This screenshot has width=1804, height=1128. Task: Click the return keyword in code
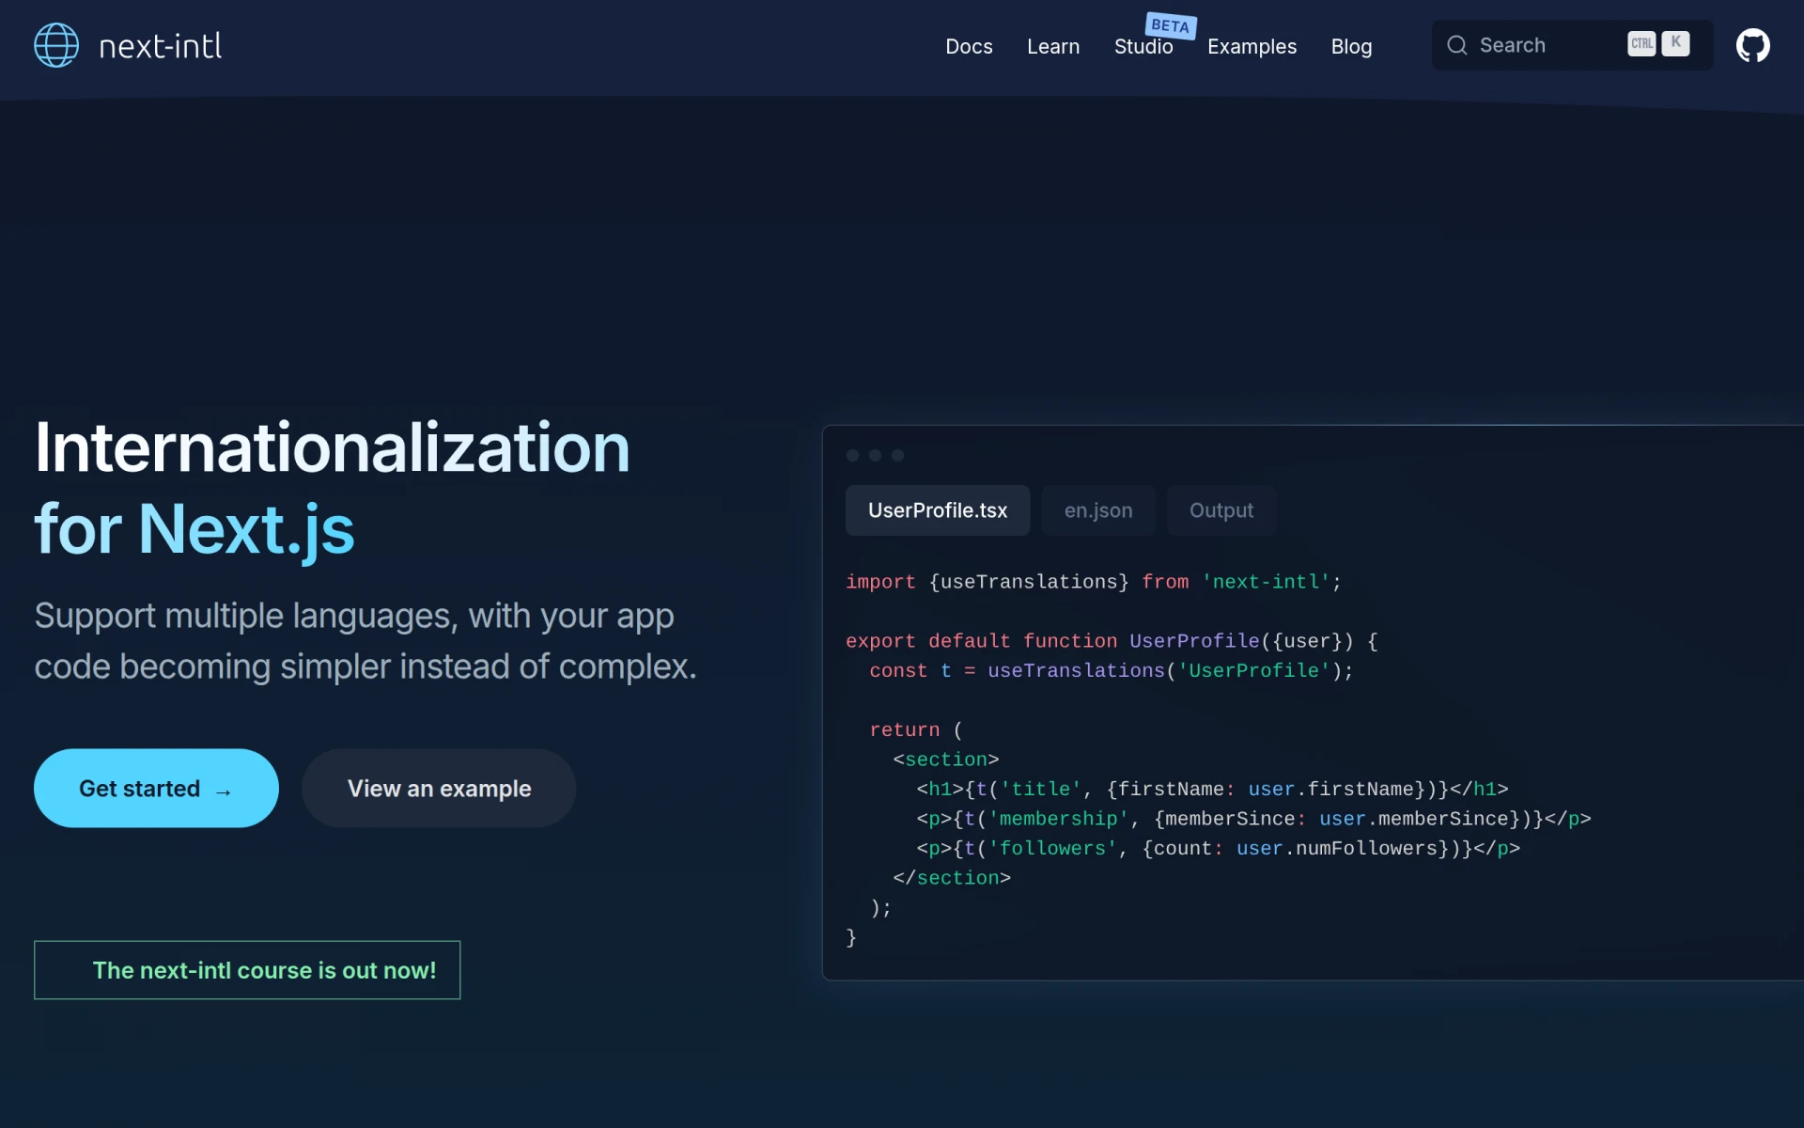coord(904,729)
